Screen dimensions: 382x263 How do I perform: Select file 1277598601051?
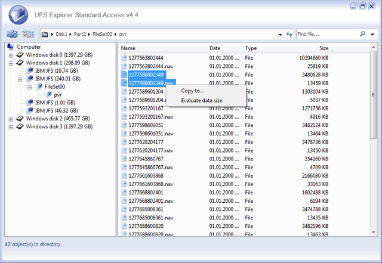[x=146, y=125]
